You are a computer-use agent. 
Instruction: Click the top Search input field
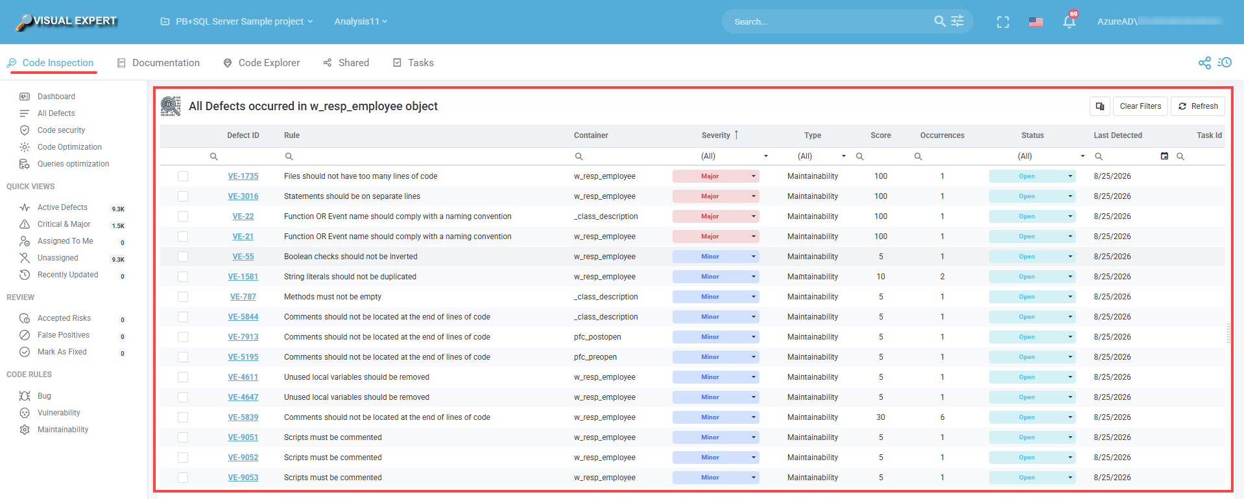[x=830, y=21]
